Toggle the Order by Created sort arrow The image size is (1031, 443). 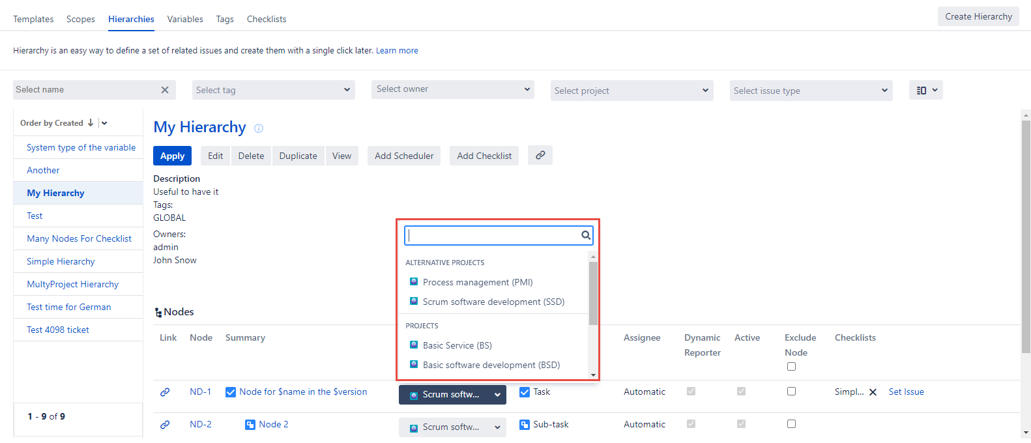[91, 122]
